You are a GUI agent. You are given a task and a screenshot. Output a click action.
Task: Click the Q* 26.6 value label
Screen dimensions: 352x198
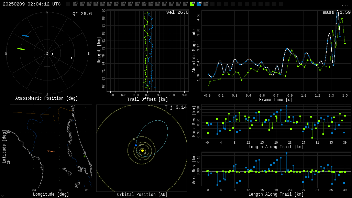tap(82, 14)
